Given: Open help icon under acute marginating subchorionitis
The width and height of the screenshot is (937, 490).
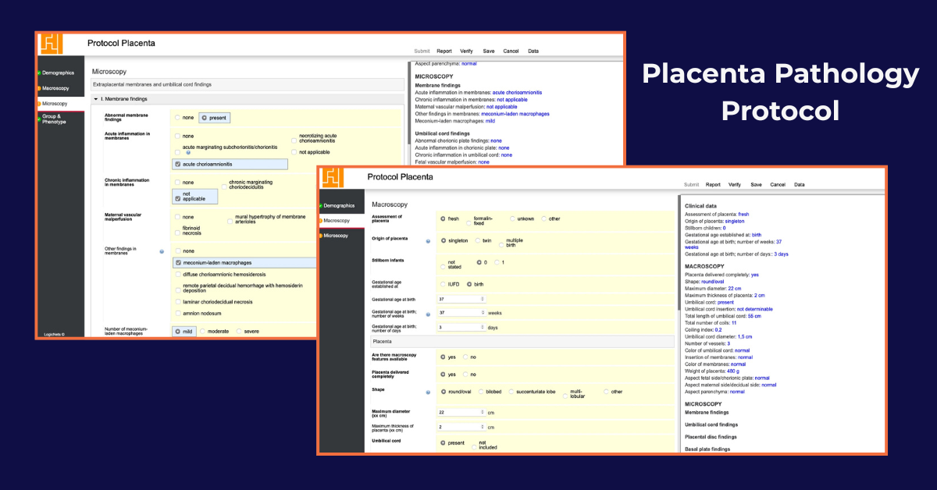Looking at the screenshot, I should pos(188,153).
